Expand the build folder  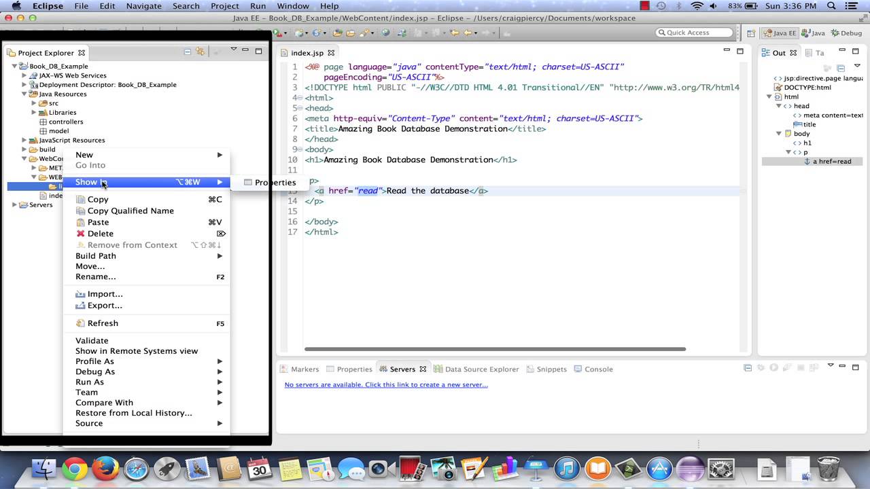pos(24,149)
